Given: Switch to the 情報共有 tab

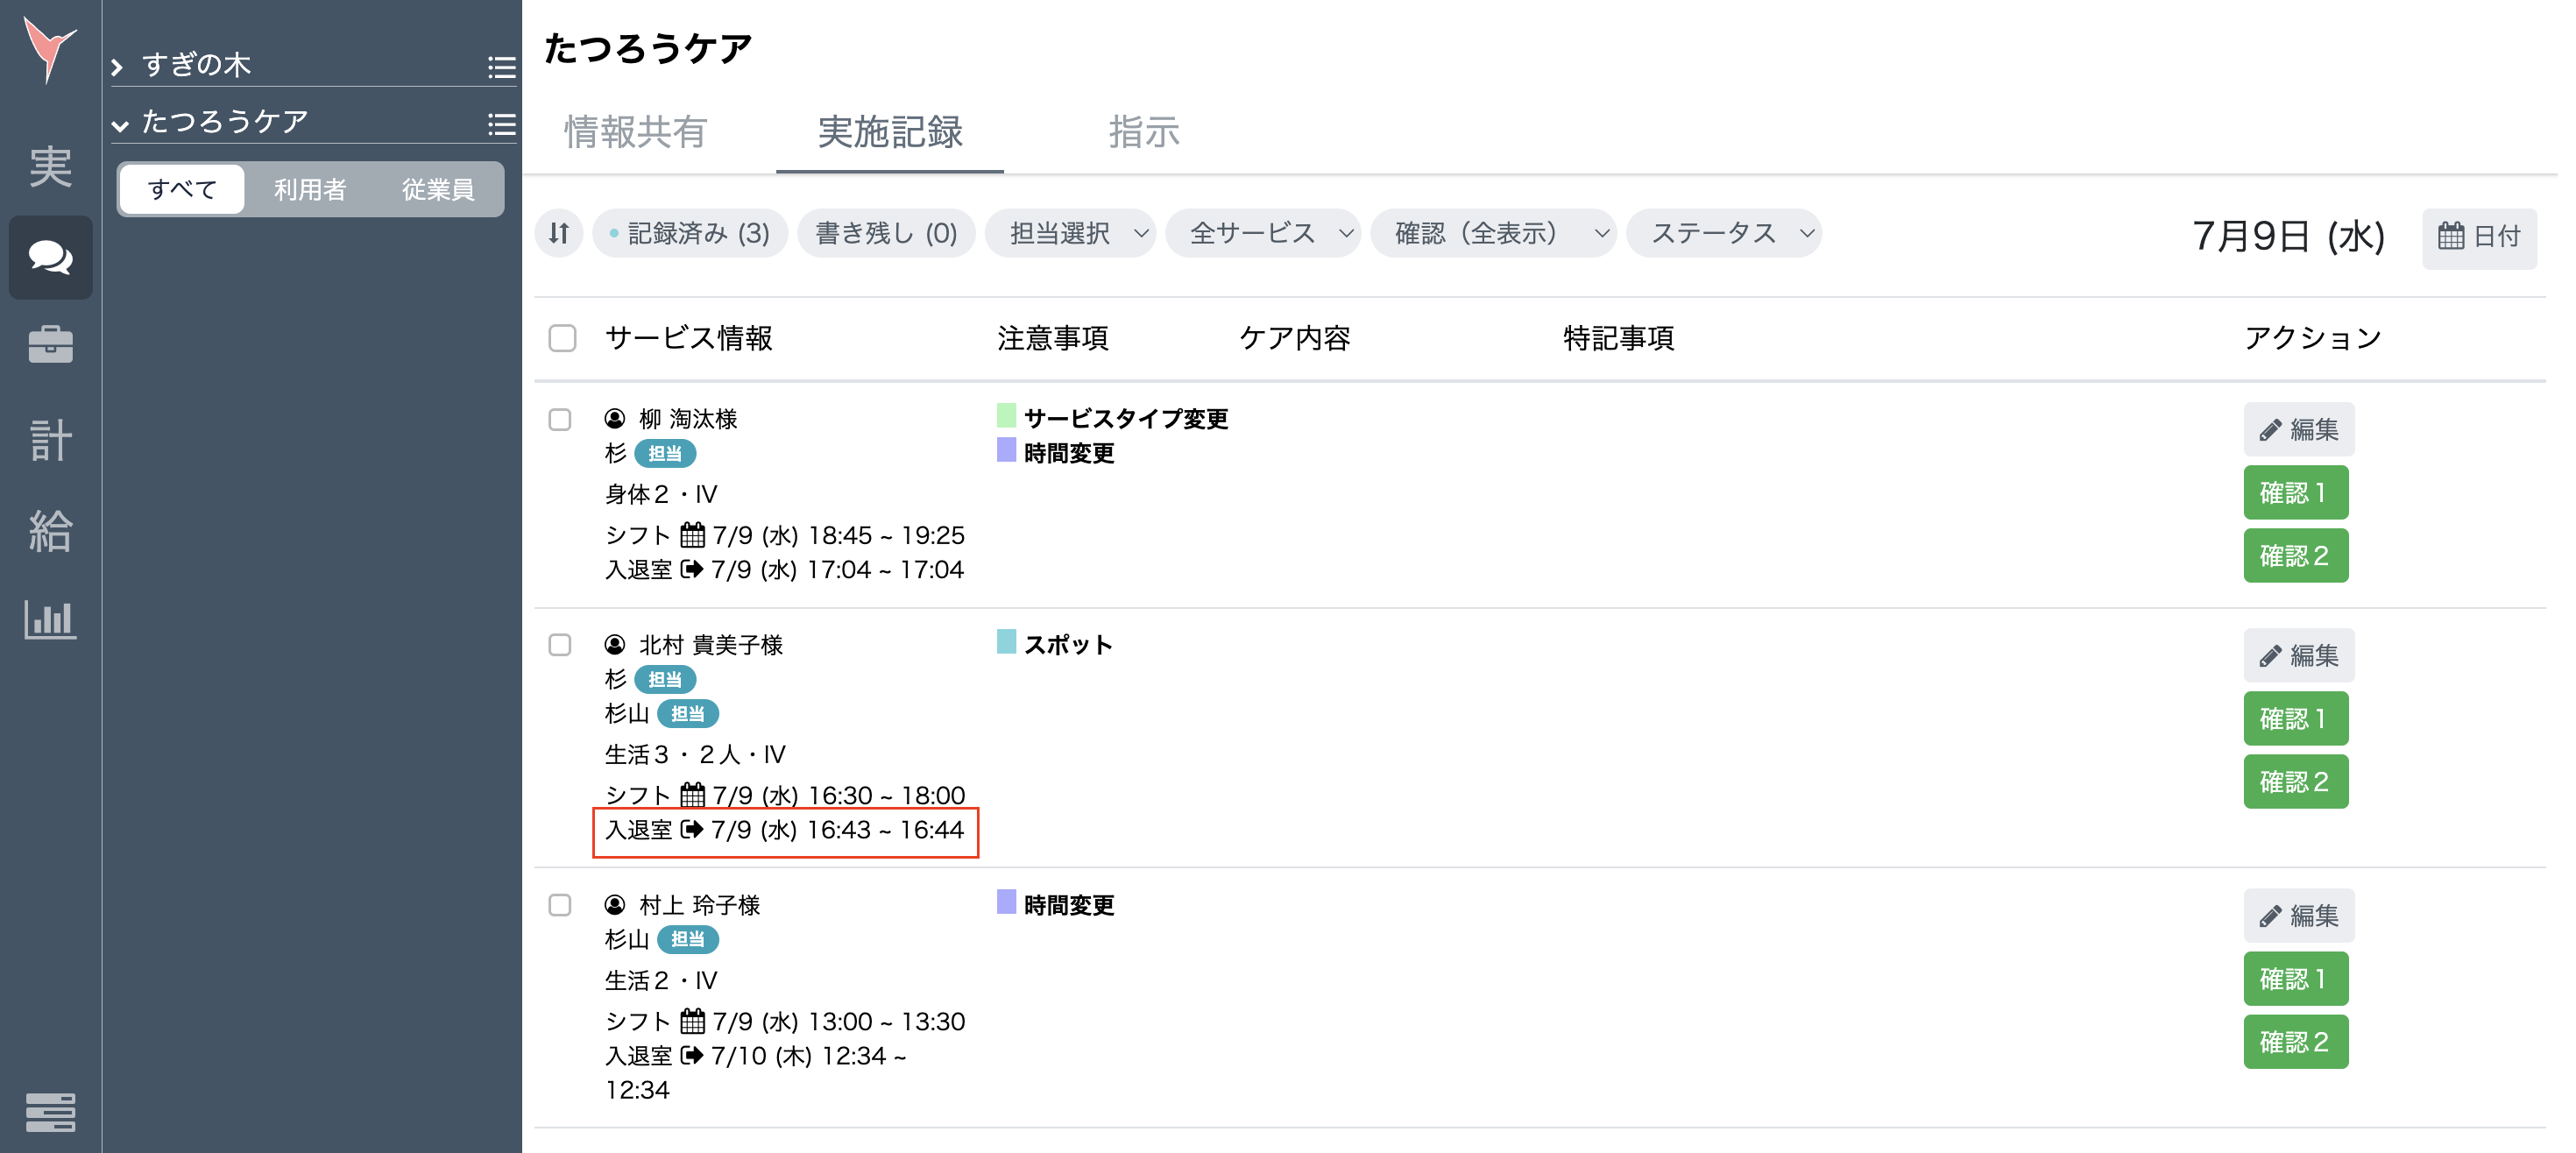Looking at the screenshot, I should pyautogui.click(x=634, y=133).
